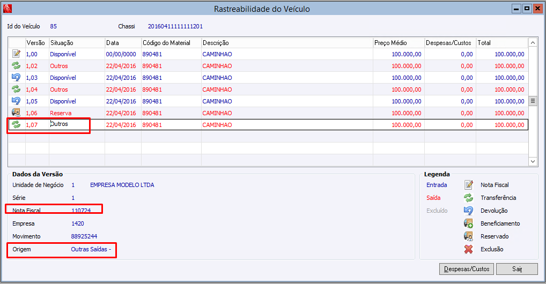The height and width of the screenshot is (284, 546).
Task: Click Outros in row 1,07
Action: pos(59,124)
